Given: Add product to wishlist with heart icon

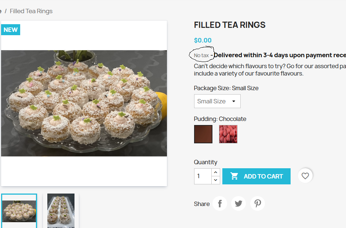Looking at the screenshot, I should coord(305,176).
